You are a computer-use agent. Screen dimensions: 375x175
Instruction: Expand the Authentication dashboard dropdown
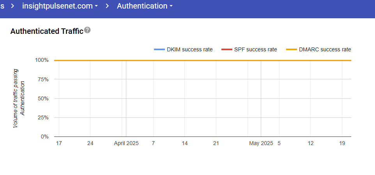pos(145,6)
